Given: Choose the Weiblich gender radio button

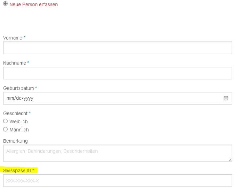Looking at the screenshot, I should [x=5, y=121].
